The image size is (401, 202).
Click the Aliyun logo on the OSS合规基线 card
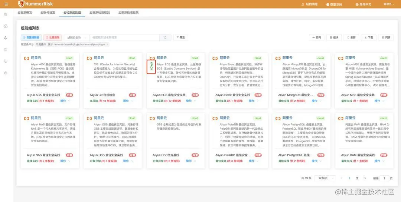pyautogui.click(x=152, y=119)
